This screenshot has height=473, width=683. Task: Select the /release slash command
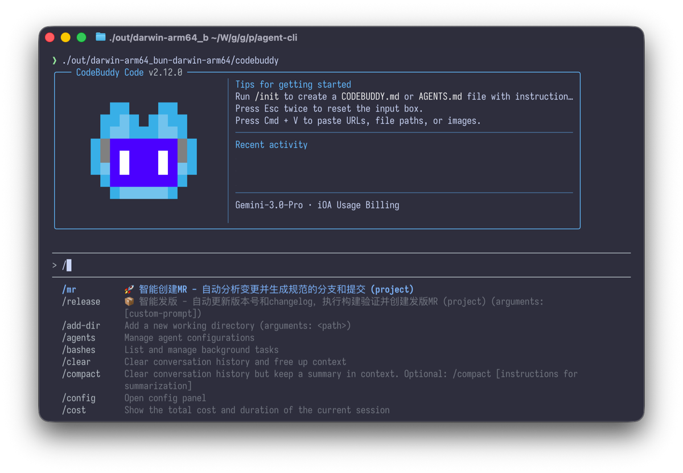pyautogui.click(x=81, y=302)
